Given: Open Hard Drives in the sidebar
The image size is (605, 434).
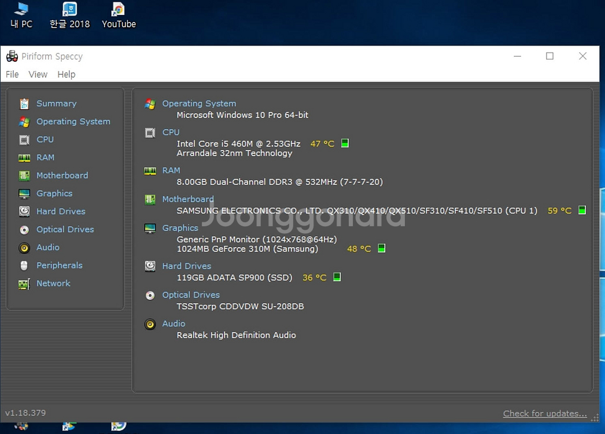Looking at the screenshot, I should [x=61, y=211].
